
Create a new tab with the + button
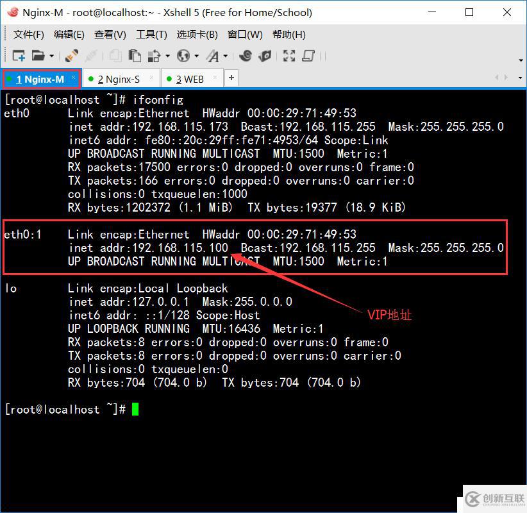[232, 78]
